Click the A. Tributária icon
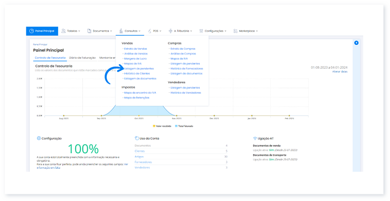The width and height of the screenshot is (390, 201). [170, 31]
